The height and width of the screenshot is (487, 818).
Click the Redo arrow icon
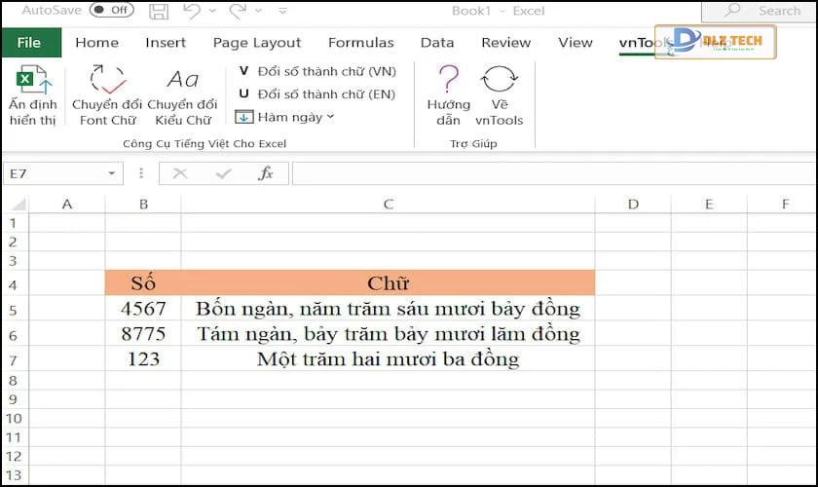(x=238, y=11)
